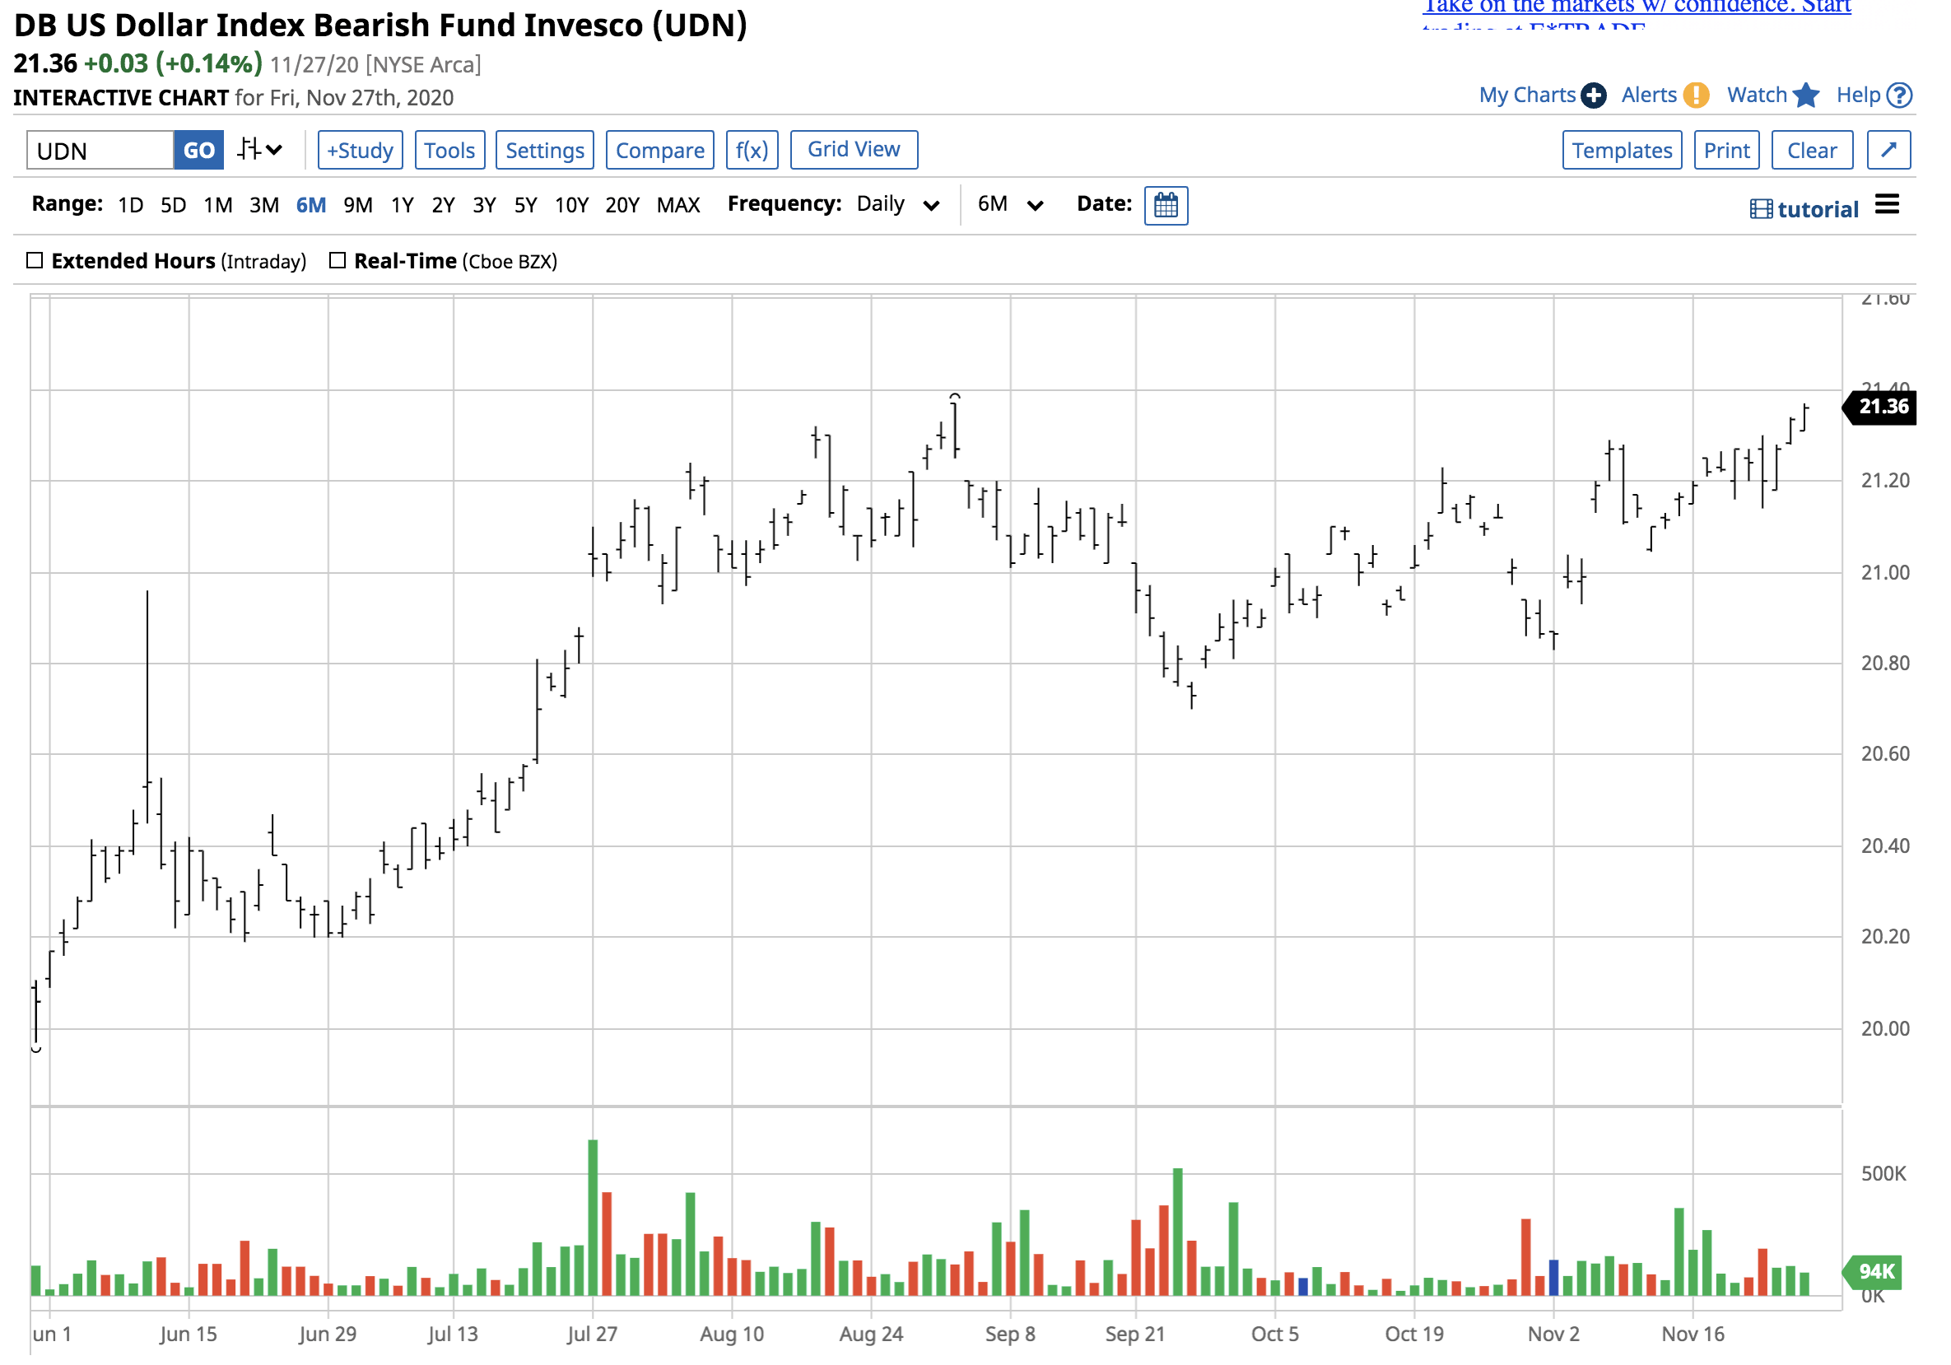This screenshot has height=1365, width=1951.
Task: Expand the chart type chevron
Action: 273,151
